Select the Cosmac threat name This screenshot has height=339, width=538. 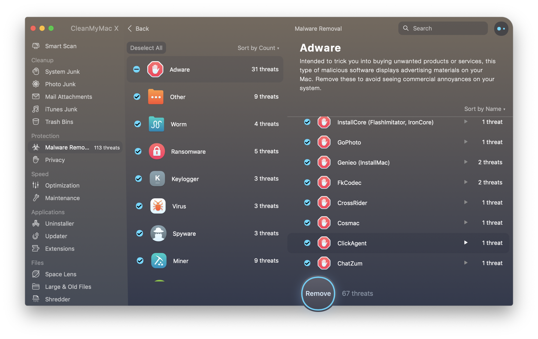(348, 223)
